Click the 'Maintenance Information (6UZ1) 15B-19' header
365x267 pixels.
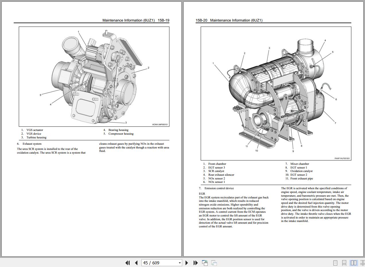[x=136, y=20]
